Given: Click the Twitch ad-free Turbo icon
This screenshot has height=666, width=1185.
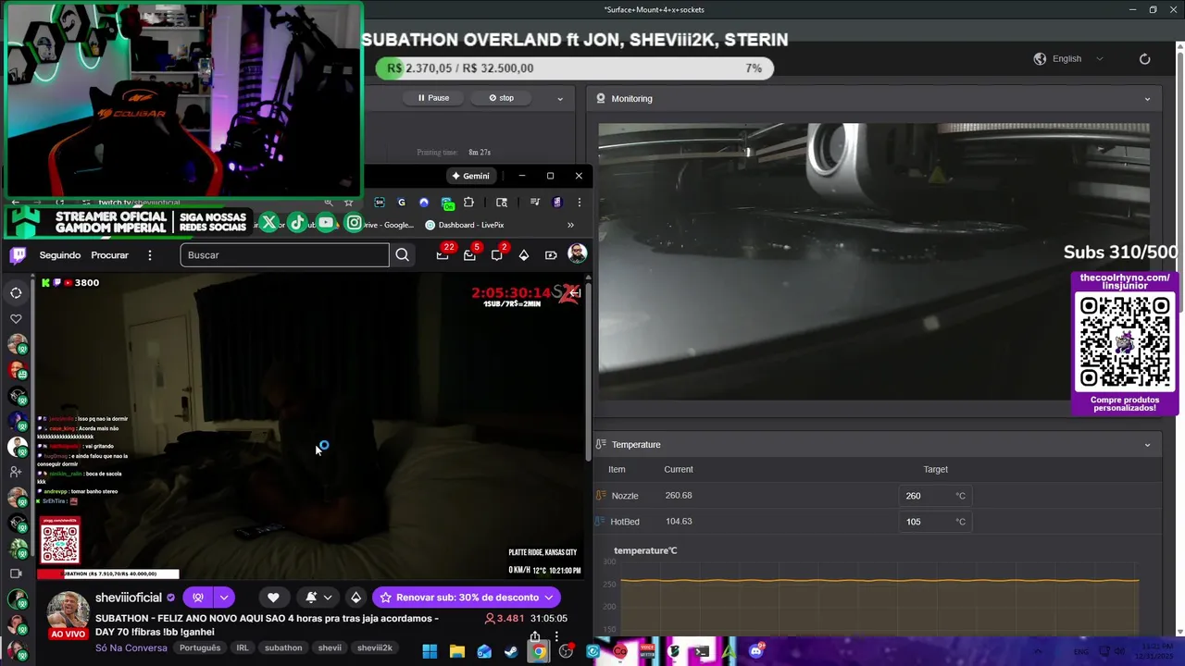Looking at the screenshot, I should pyautogui.click(x=551, y=255).
